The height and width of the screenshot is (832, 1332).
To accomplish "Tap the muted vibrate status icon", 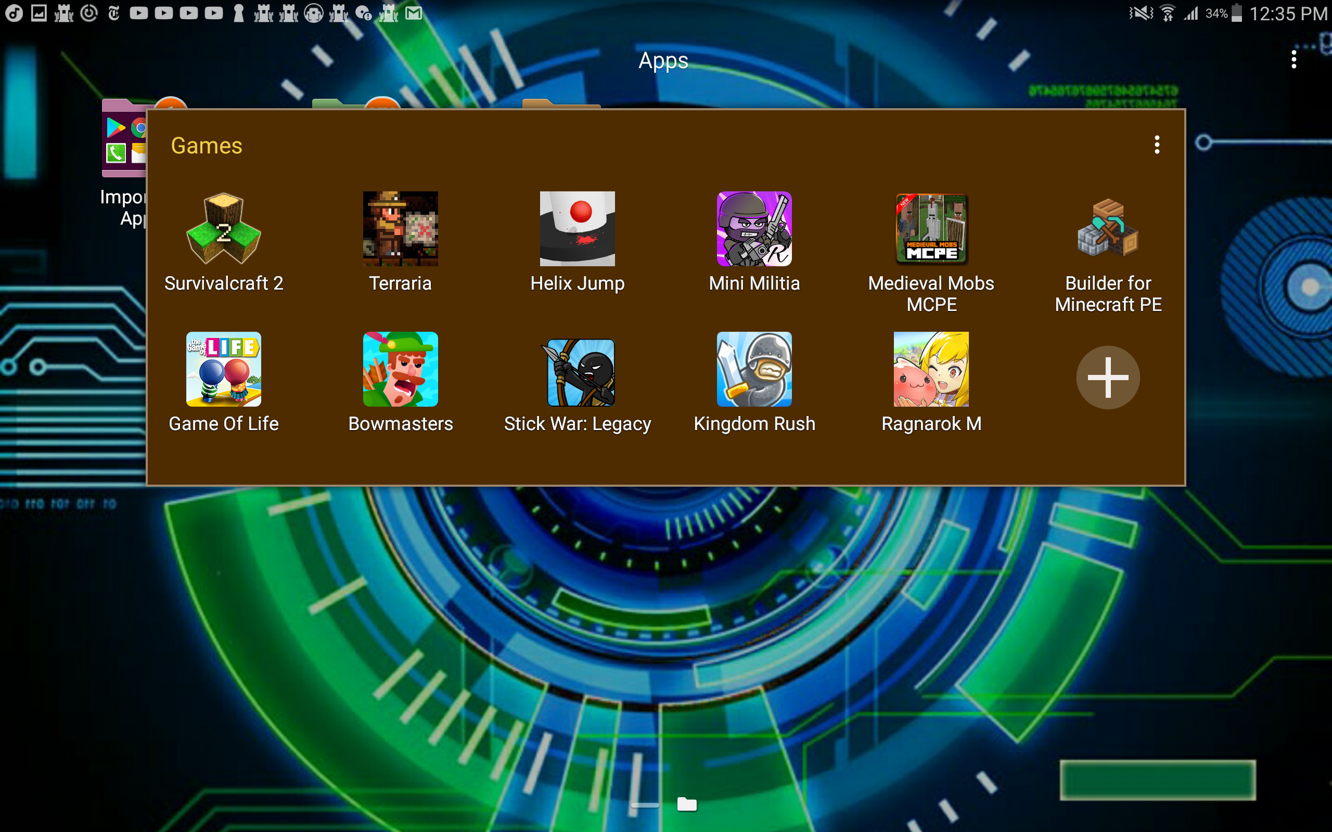I will pyautogui.click(x=1141, y=13).
